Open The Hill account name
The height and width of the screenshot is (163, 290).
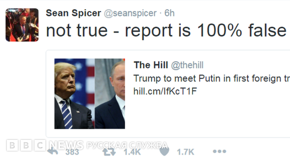point(151,65)
